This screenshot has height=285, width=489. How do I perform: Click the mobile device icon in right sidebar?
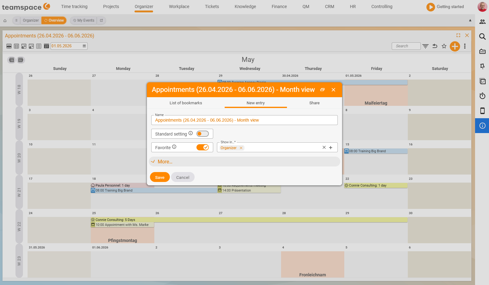pos(482,111)
